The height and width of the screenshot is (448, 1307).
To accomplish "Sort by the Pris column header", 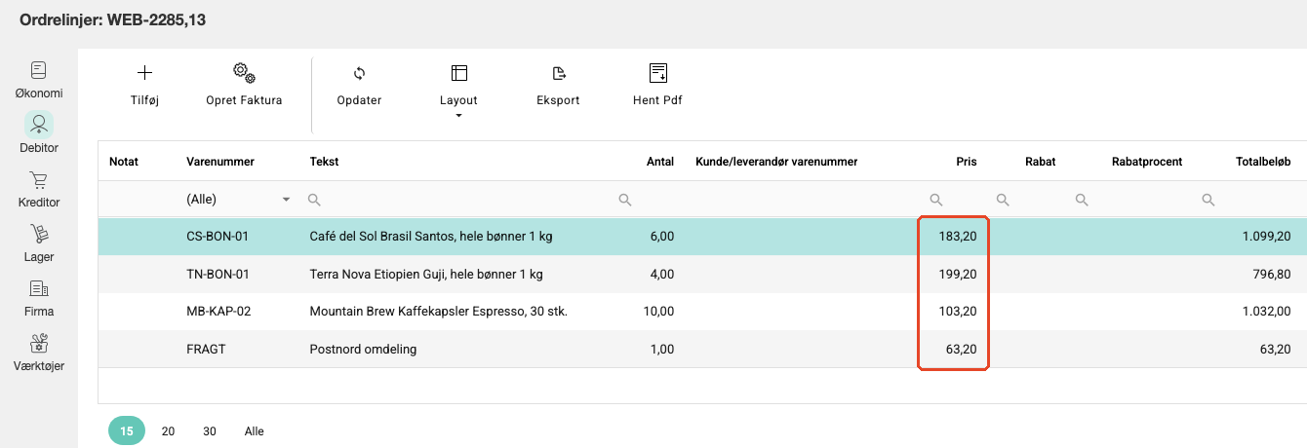I will [x=966, y=162].
